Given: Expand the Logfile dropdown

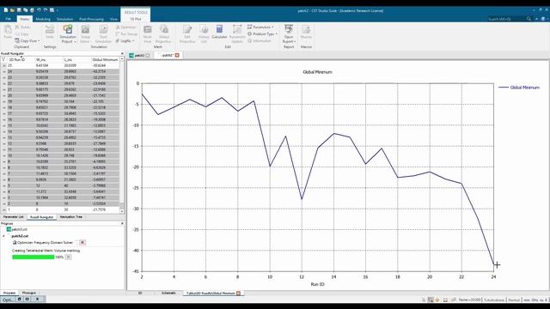Looking at the screenshot, I should tap(133, 41).
